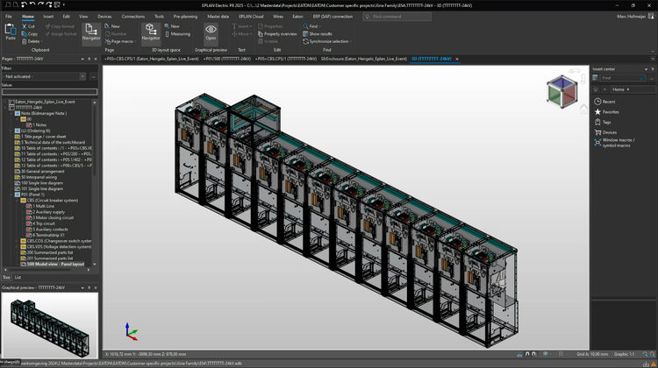Click Show results in Find group

pos(320,33)
